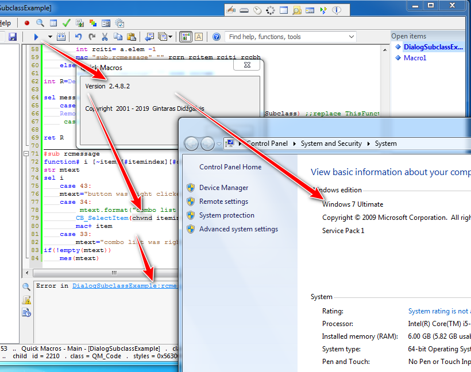Click the Paste clipboard icon
471x372 pixels.
[132, 37]
